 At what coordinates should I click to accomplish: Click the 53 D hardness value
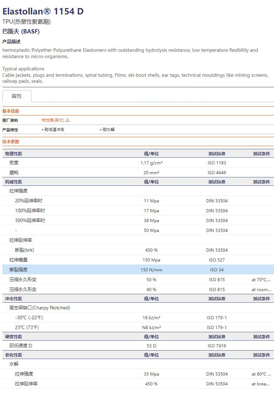tap(151, 346)
